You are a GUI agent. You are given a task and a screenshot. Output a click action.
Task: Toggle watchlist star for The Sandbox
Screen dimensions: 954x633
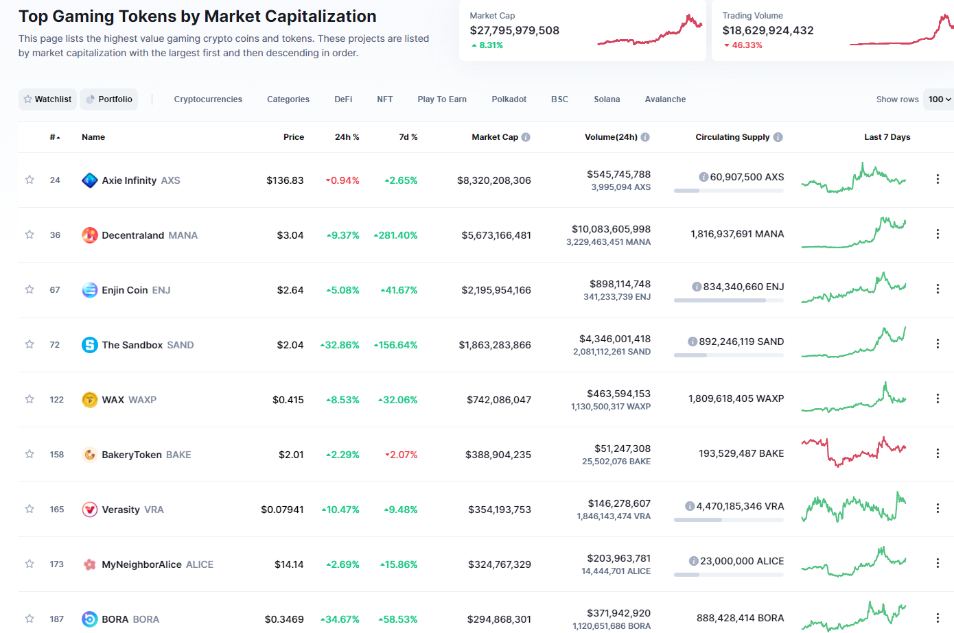click(30, 344)
